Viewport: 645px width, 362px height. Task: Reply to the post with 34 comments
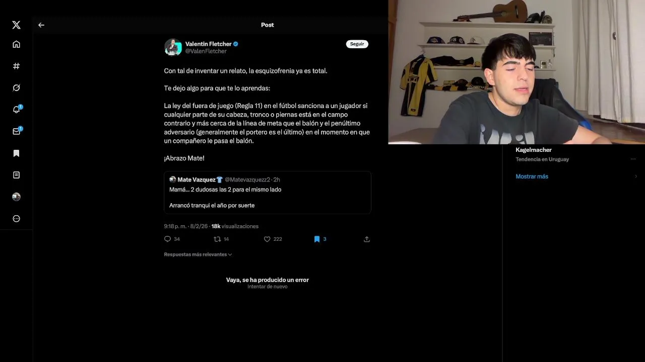tap(172, 239)
